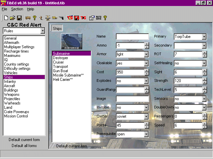This screenshot has width=213, height=159.
Task: Decrease the TechLevel value with the down arrow
Action: tap(205, 91)
